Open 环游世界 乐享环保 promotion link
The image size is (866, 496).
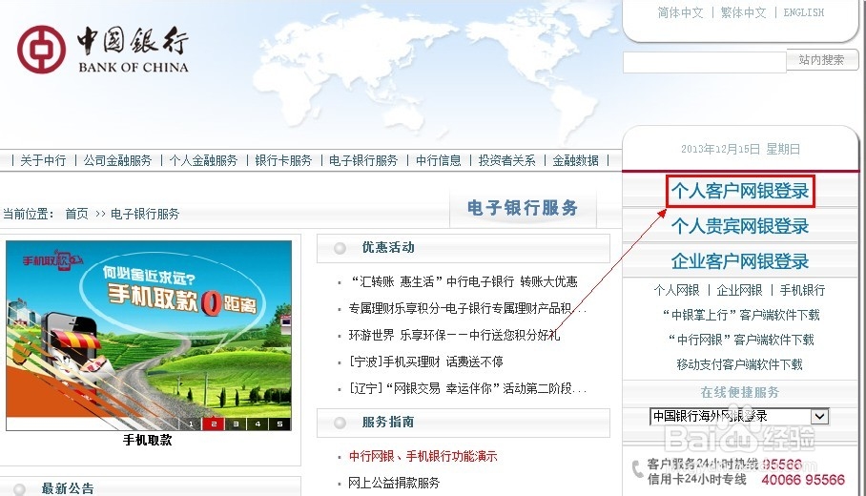click(455, 335)
